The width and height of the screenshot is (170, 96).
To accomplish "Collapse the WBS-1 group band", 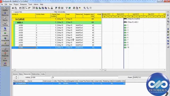I will (14, 23).
